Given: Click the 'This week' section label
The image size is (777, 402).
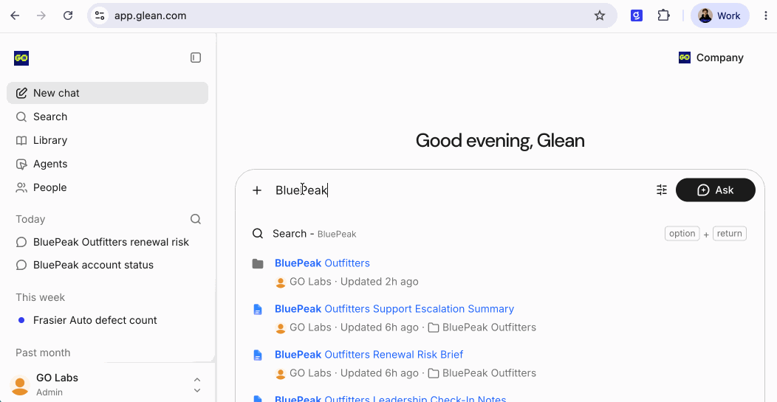Looking at the screenshot, I should (40, 297).
